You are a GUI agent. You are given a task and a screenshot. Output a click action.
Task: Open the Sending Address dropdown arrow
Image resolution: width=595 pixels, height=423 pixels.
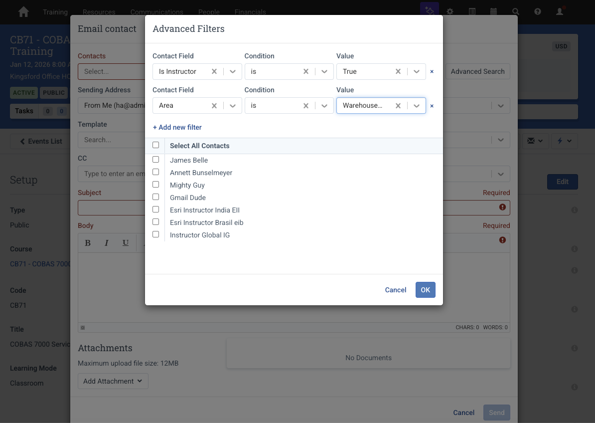(501, 106)
